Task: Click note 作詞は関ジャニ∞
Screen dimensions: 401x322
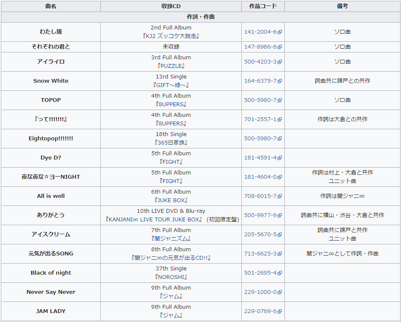Action: click(342, 196)
